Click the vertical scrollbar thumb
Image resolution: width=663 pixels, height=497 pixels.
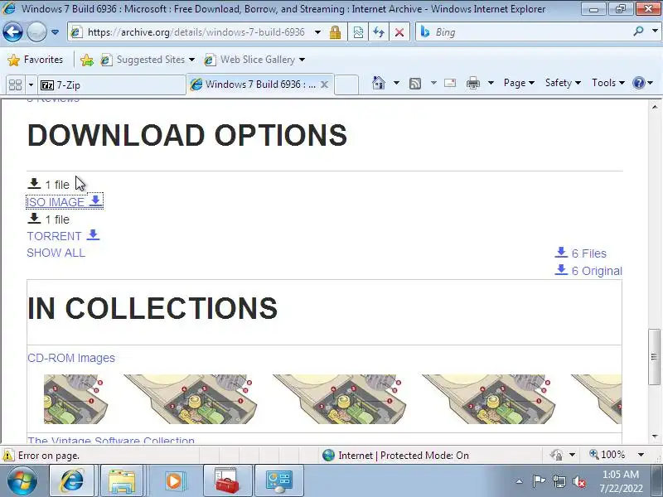pyautogui.click(x=655, y=357)
